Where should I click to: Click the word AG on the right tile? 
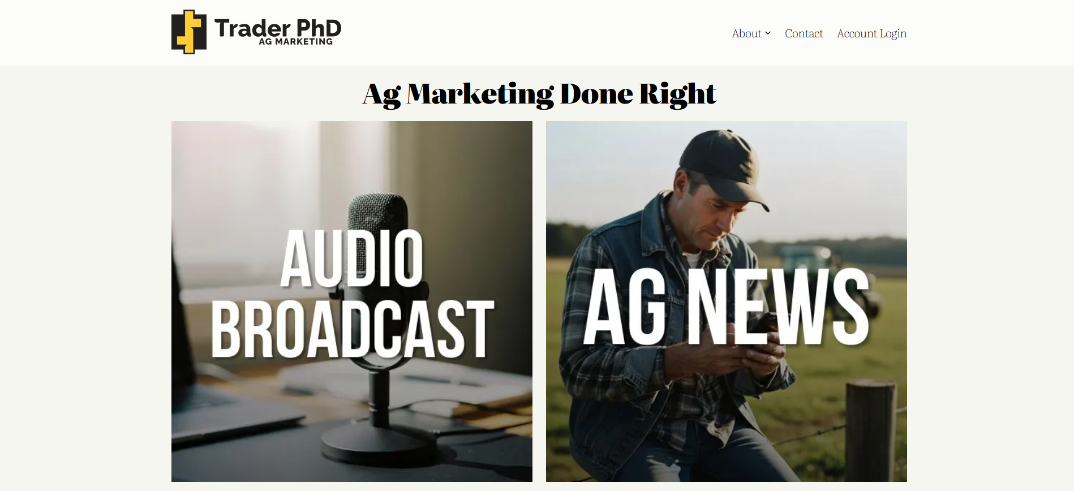(x=625, y=306)
